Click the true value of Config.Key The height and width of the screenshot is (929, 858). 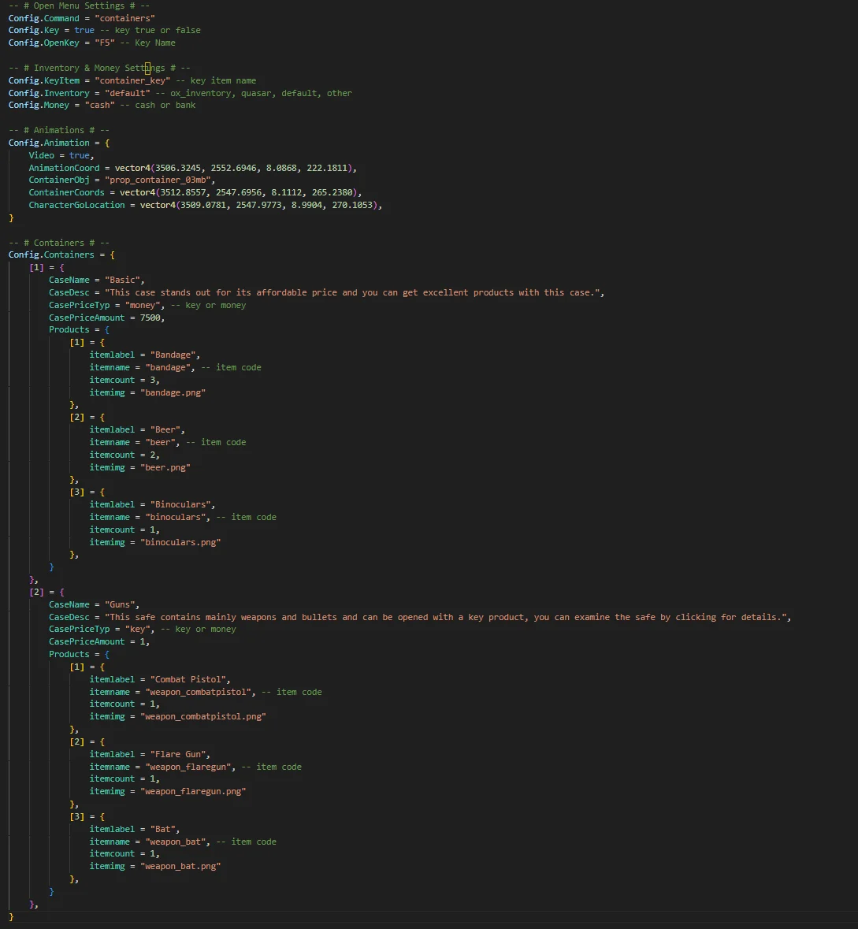(84, 30)
